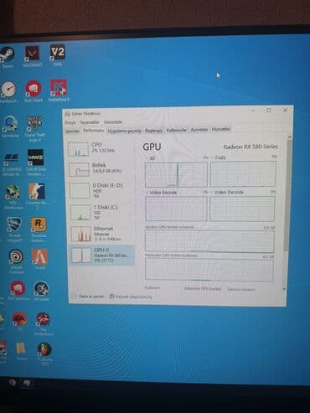Launch the EA app shortcut
Viewport: 310px width, 413px height.
19,321
